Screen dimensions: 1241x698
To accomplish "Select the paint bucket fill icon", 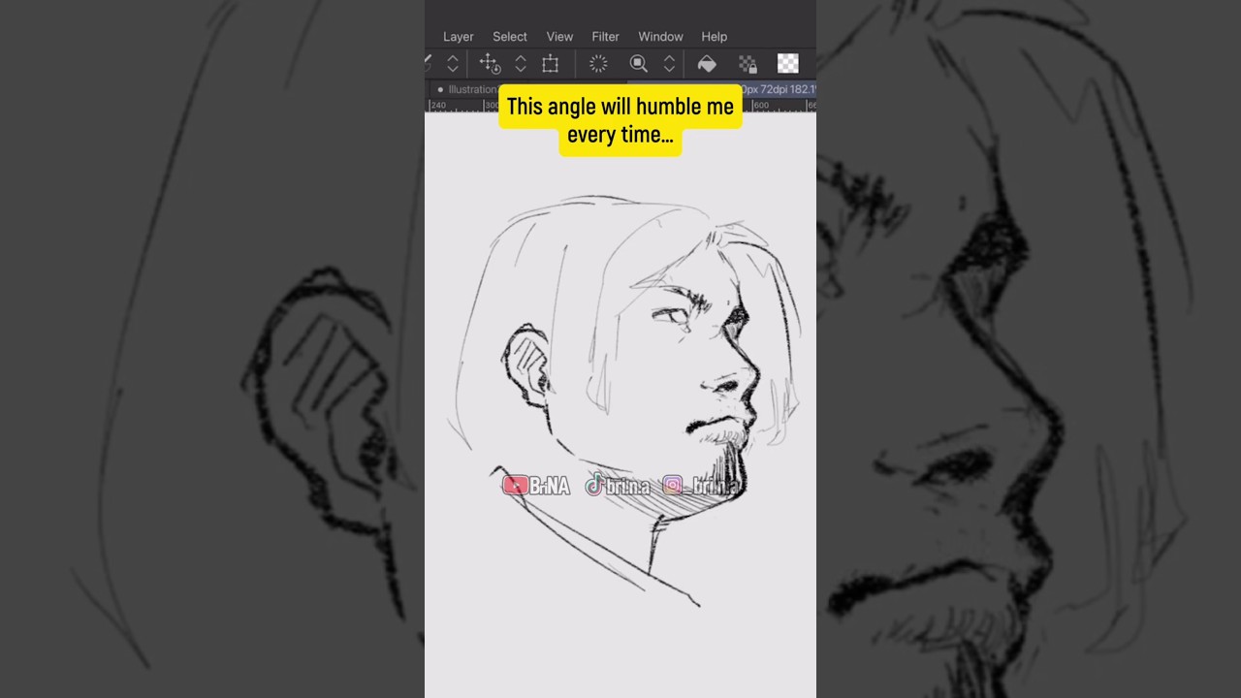I will pos(707,64).
